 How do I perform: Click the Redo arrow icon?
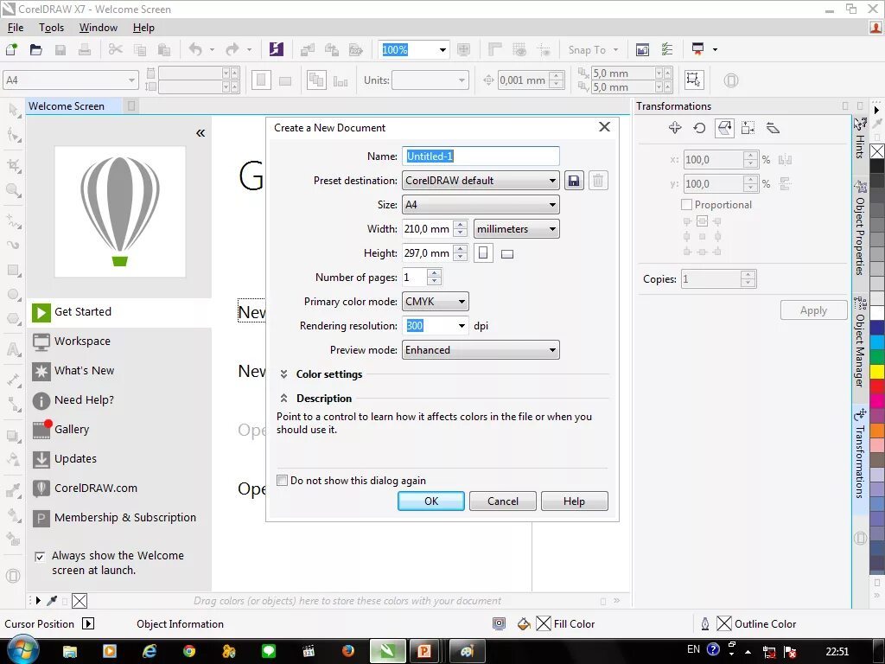click(x=232, y=49)
